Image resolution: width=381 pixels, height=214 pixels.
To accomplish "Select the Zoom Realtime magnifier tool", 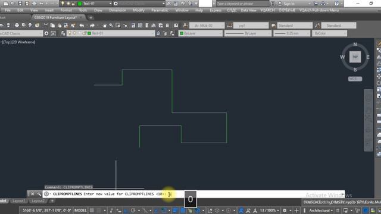I will click(111, 25).
